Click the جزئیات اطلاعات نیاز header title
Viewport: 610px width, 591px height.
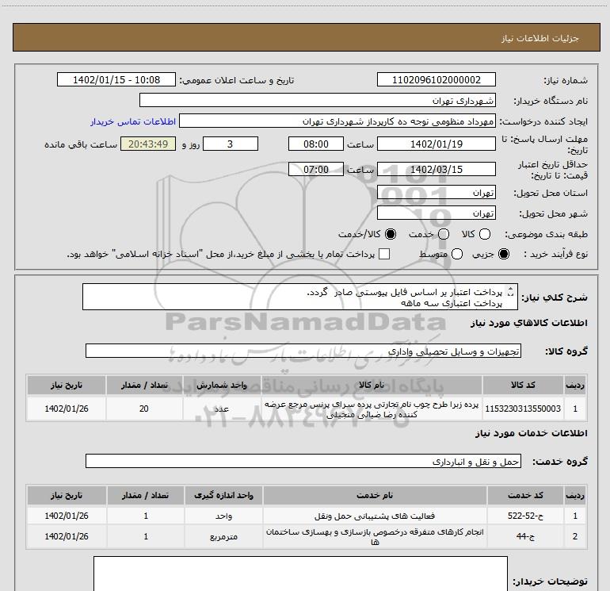(x=539, y=38)
